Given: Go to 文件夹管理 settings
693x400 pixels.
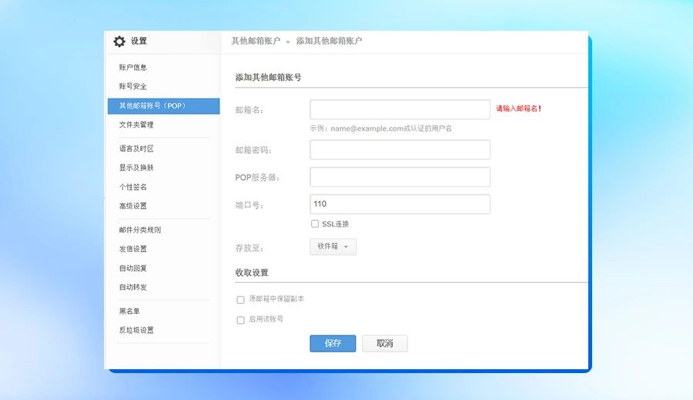Looking at the screenshot, I should 136,125.
